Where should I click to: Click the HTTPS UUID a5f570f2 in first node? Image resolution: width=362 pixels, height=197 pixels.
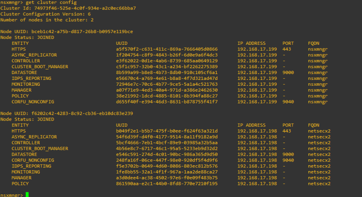[x=167, y=49]
